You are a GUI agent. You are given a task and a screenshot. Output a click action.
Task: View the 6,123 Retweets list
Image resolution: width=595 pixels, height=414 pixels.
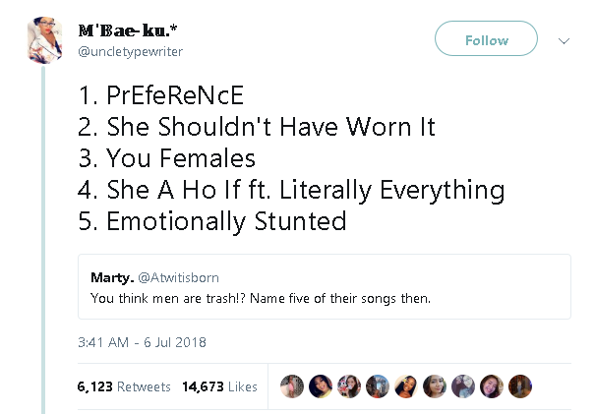(x=123, y=386)
